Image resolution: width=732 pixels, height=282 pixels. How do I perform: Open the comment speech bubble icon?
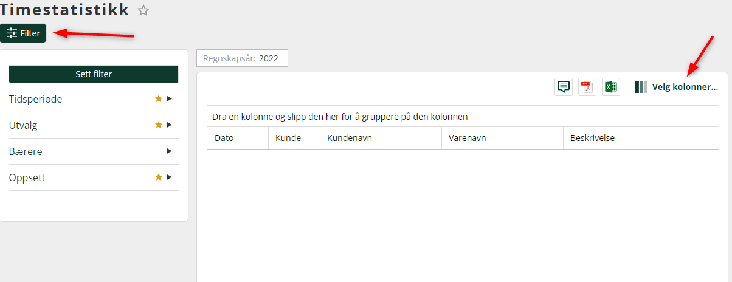[x=564, y=87]
